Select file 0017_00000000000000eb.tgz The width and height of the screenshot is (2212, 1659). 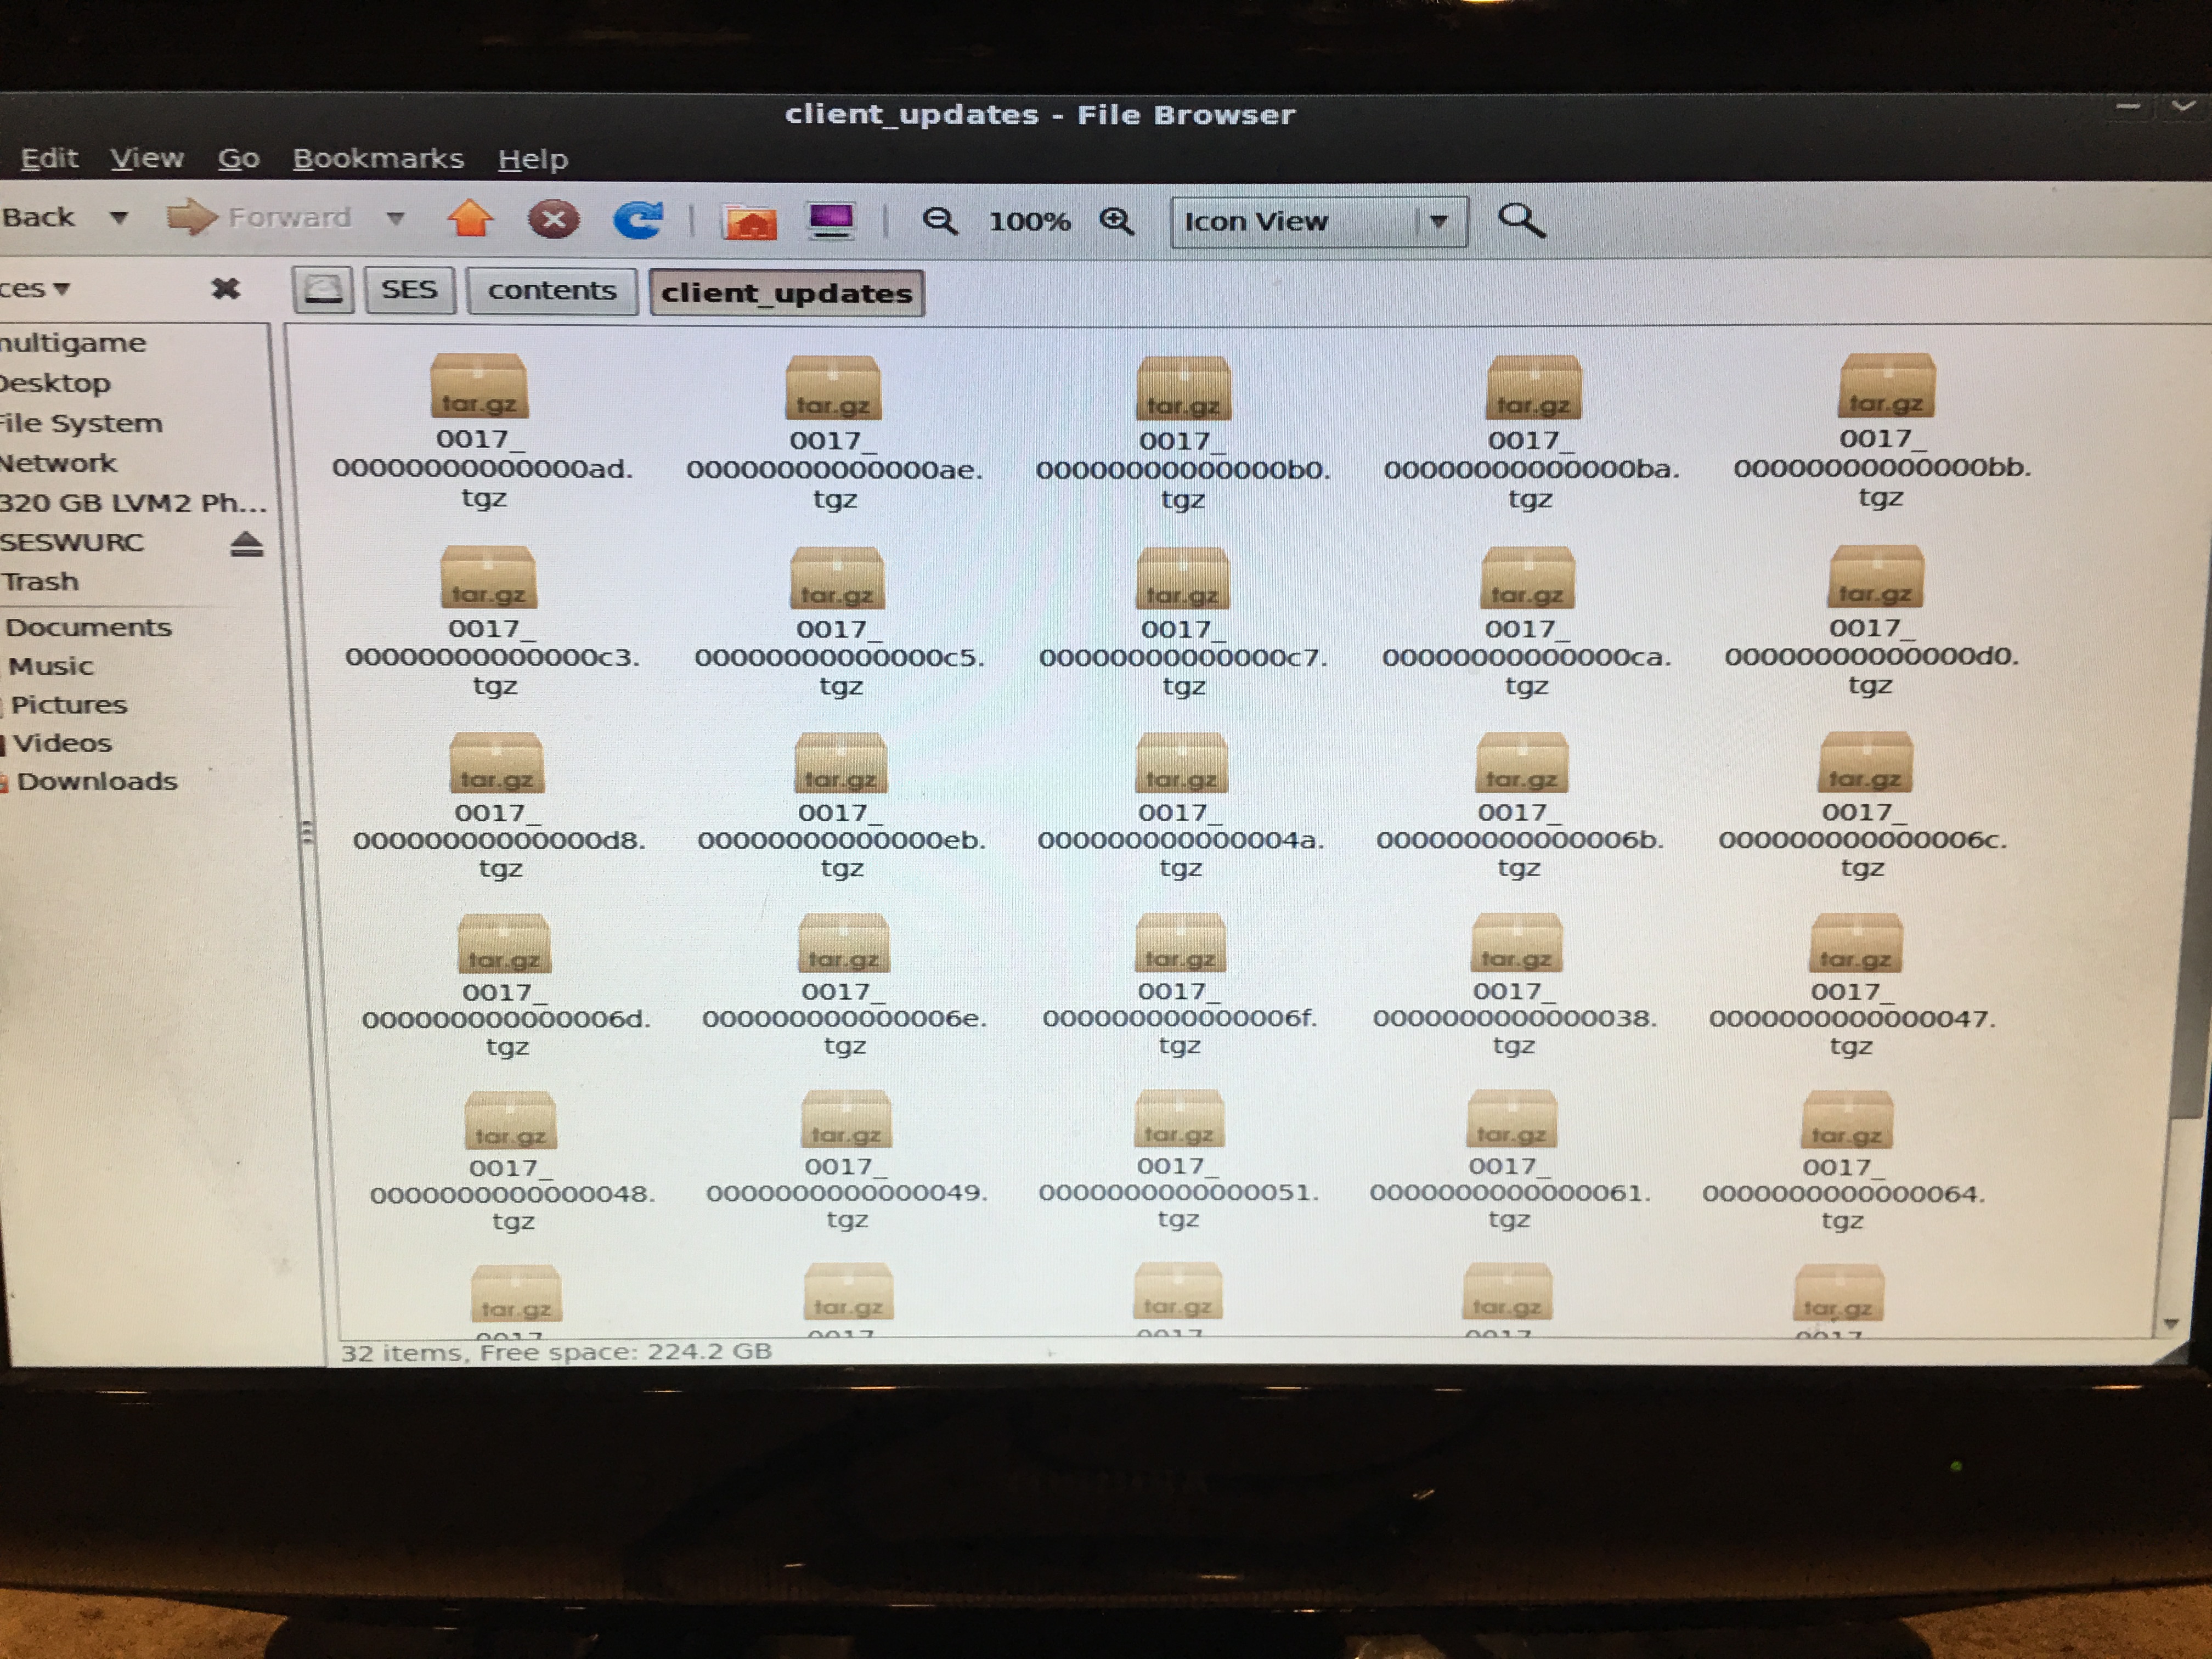(841, 806)
